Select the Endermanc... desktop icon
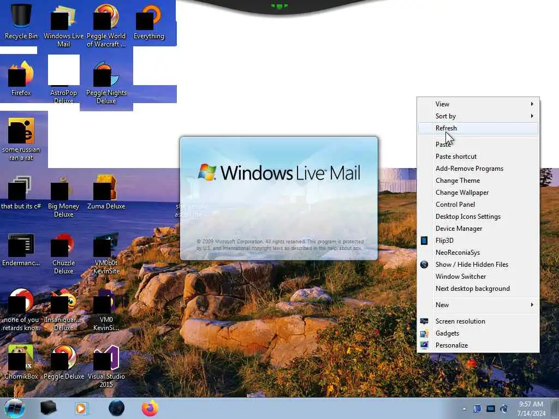Image resolution: width=559 pixels, height=419 pixels. pos(21,249)
